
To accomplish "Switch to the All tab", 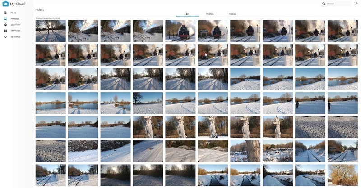I will 187,14.
